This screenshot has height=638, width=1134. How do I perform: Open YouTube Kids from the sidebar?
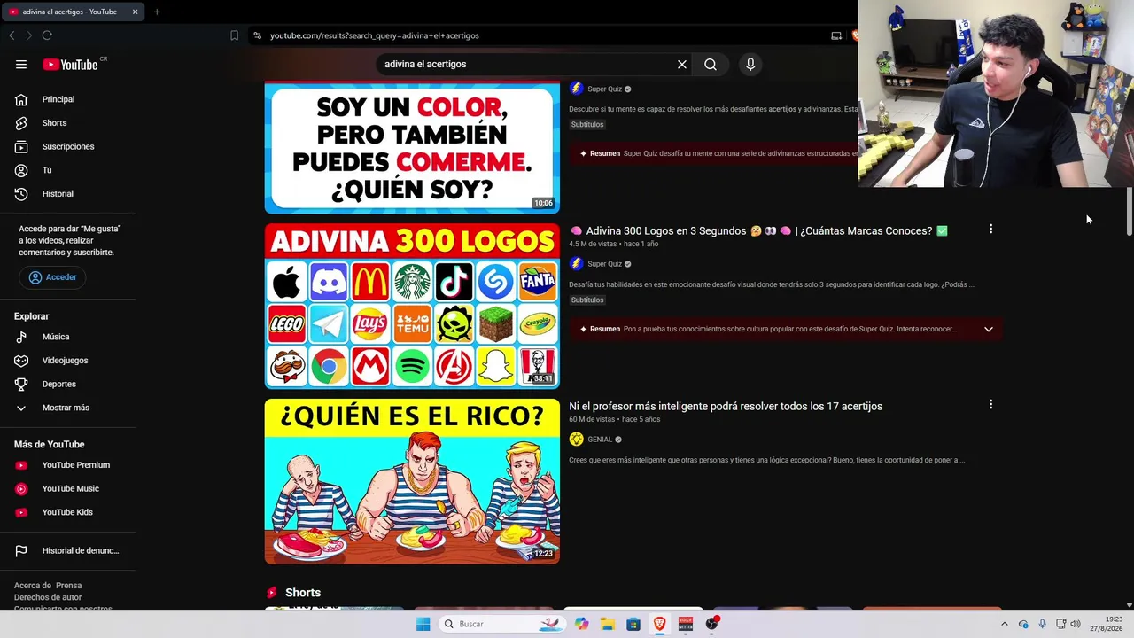pos(68,512)
